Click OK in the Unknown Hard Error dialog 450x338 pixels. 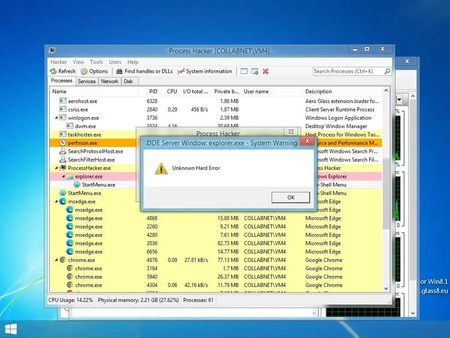[291, 198]
